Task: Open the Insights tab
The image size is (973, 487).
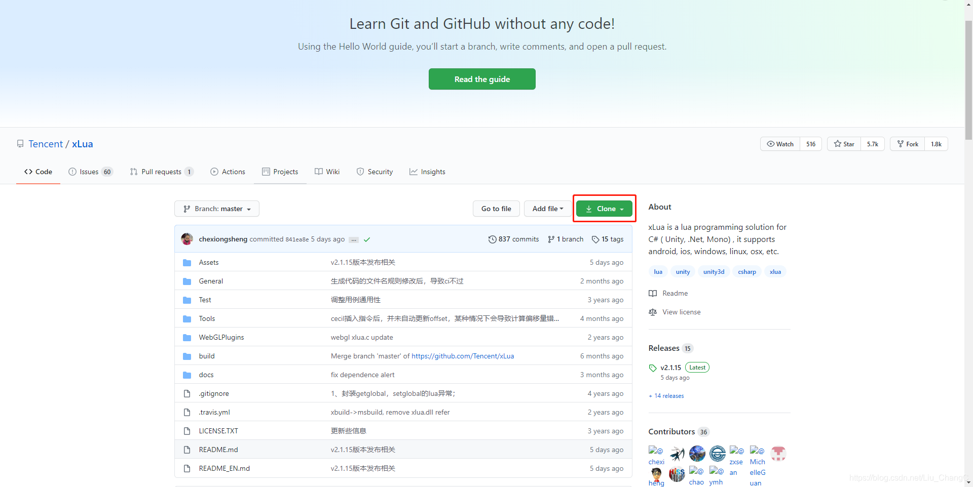Action: coord(428,172)
